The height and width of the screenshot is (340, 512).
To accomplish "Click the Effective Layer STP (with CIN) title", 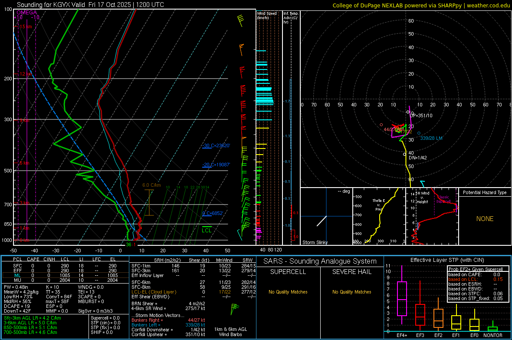I will [x=447, y=260].
